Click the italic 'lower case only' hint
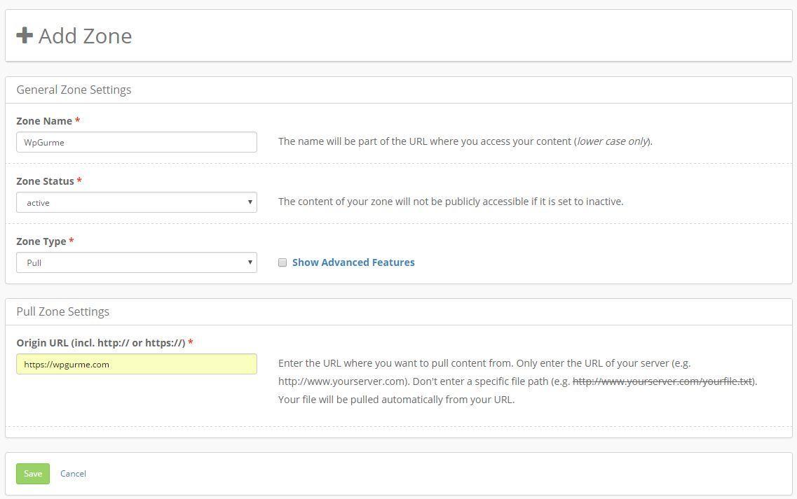Image resolution: width=797 pixels, height=499 pixels. tap(612, 141)
